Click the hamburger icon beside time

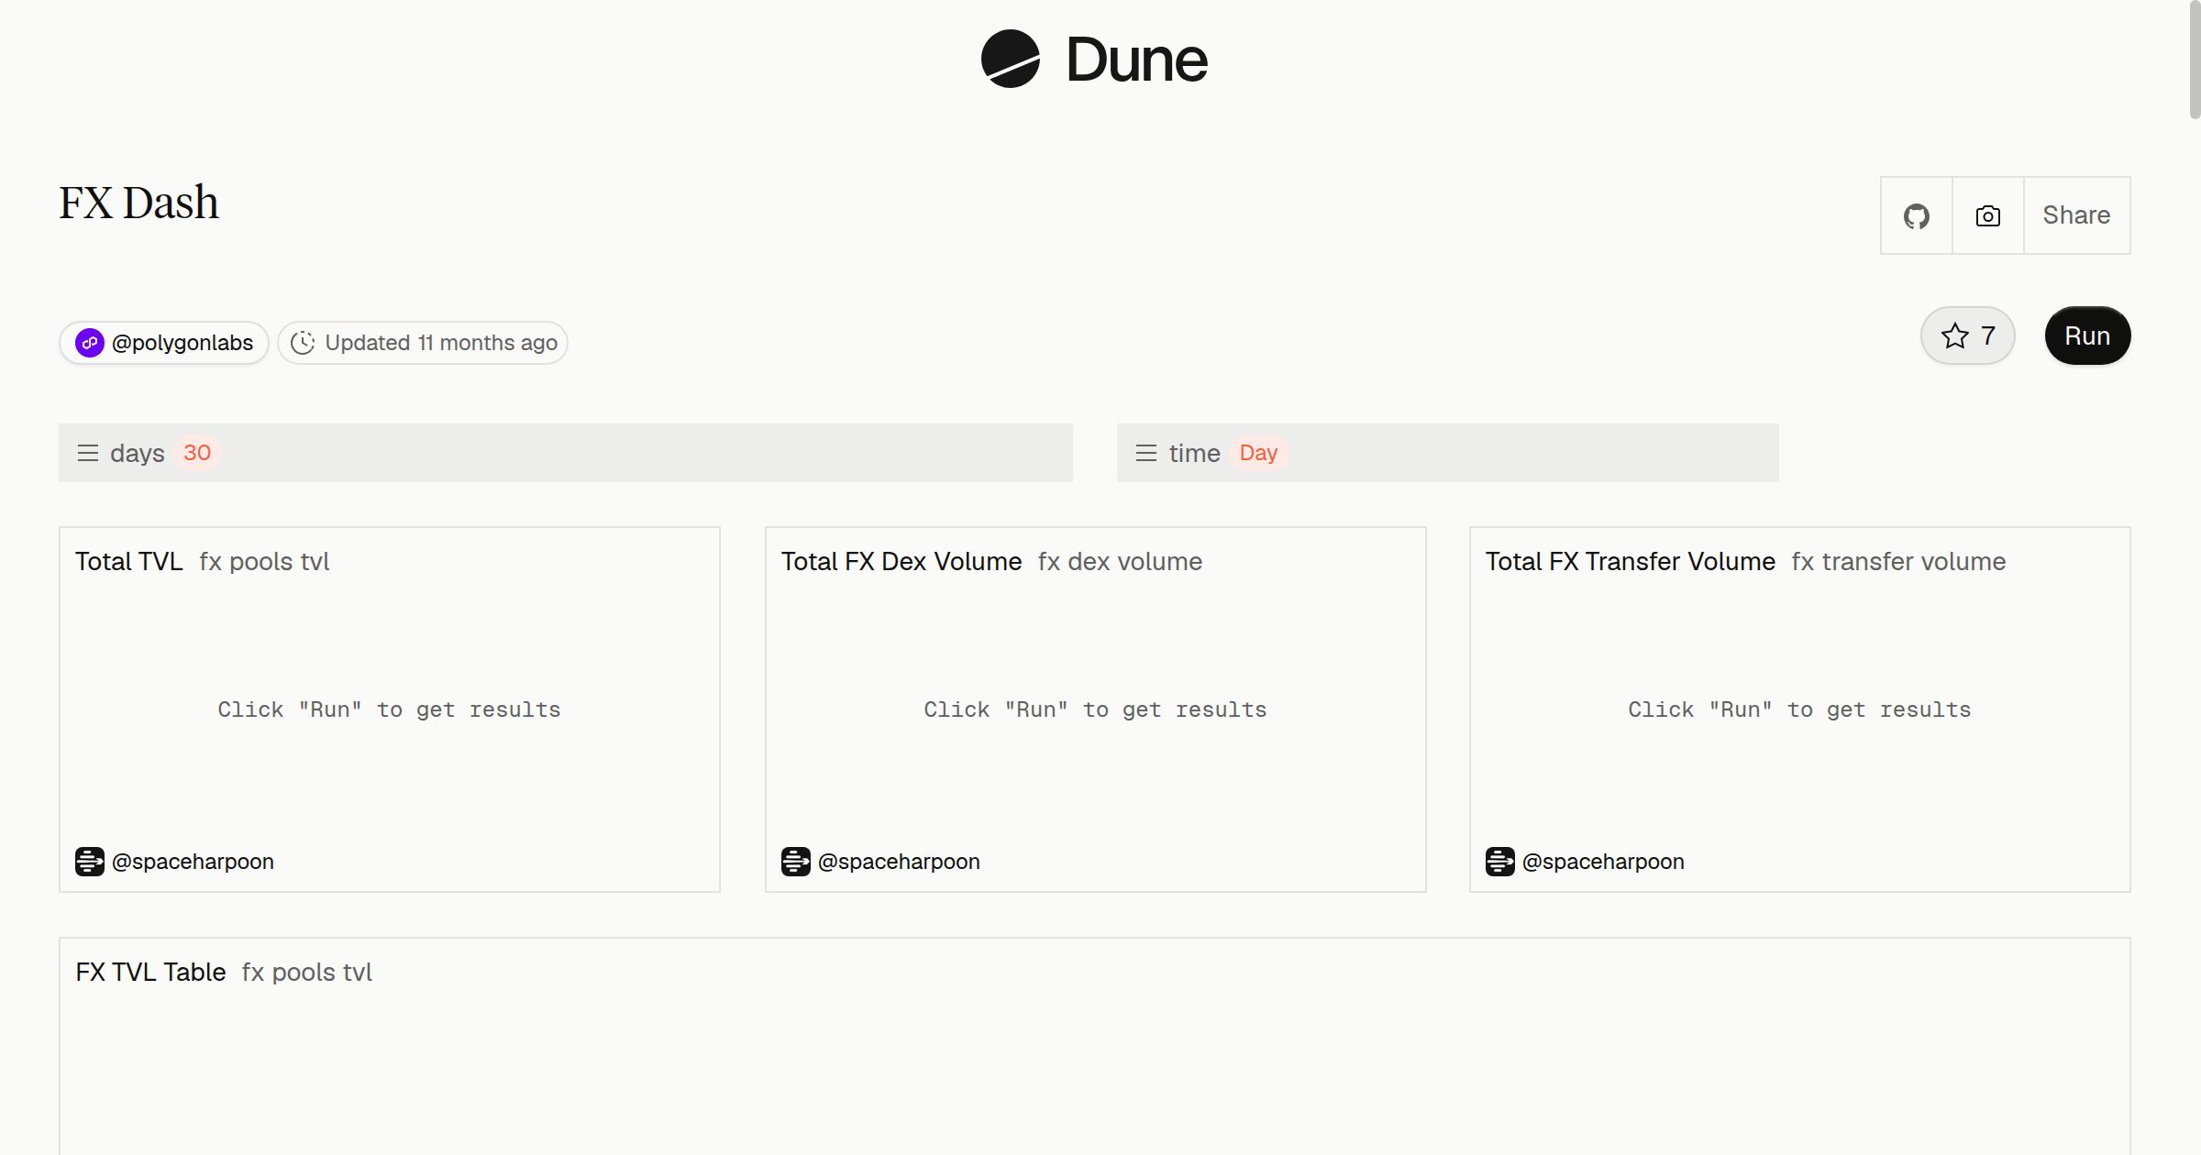(x=1146, y=453)
